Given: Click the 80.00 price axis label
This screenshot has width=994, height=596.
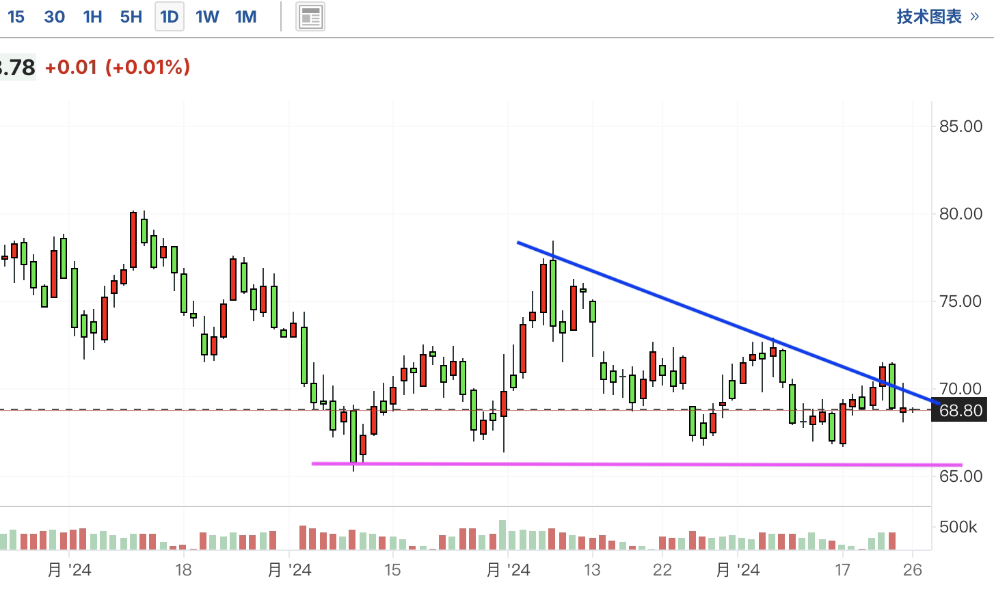Looking at the screenshot, I should point(961,214).
